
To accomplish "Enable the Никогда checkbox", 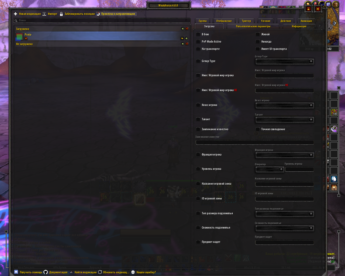I will click(258, 42).
